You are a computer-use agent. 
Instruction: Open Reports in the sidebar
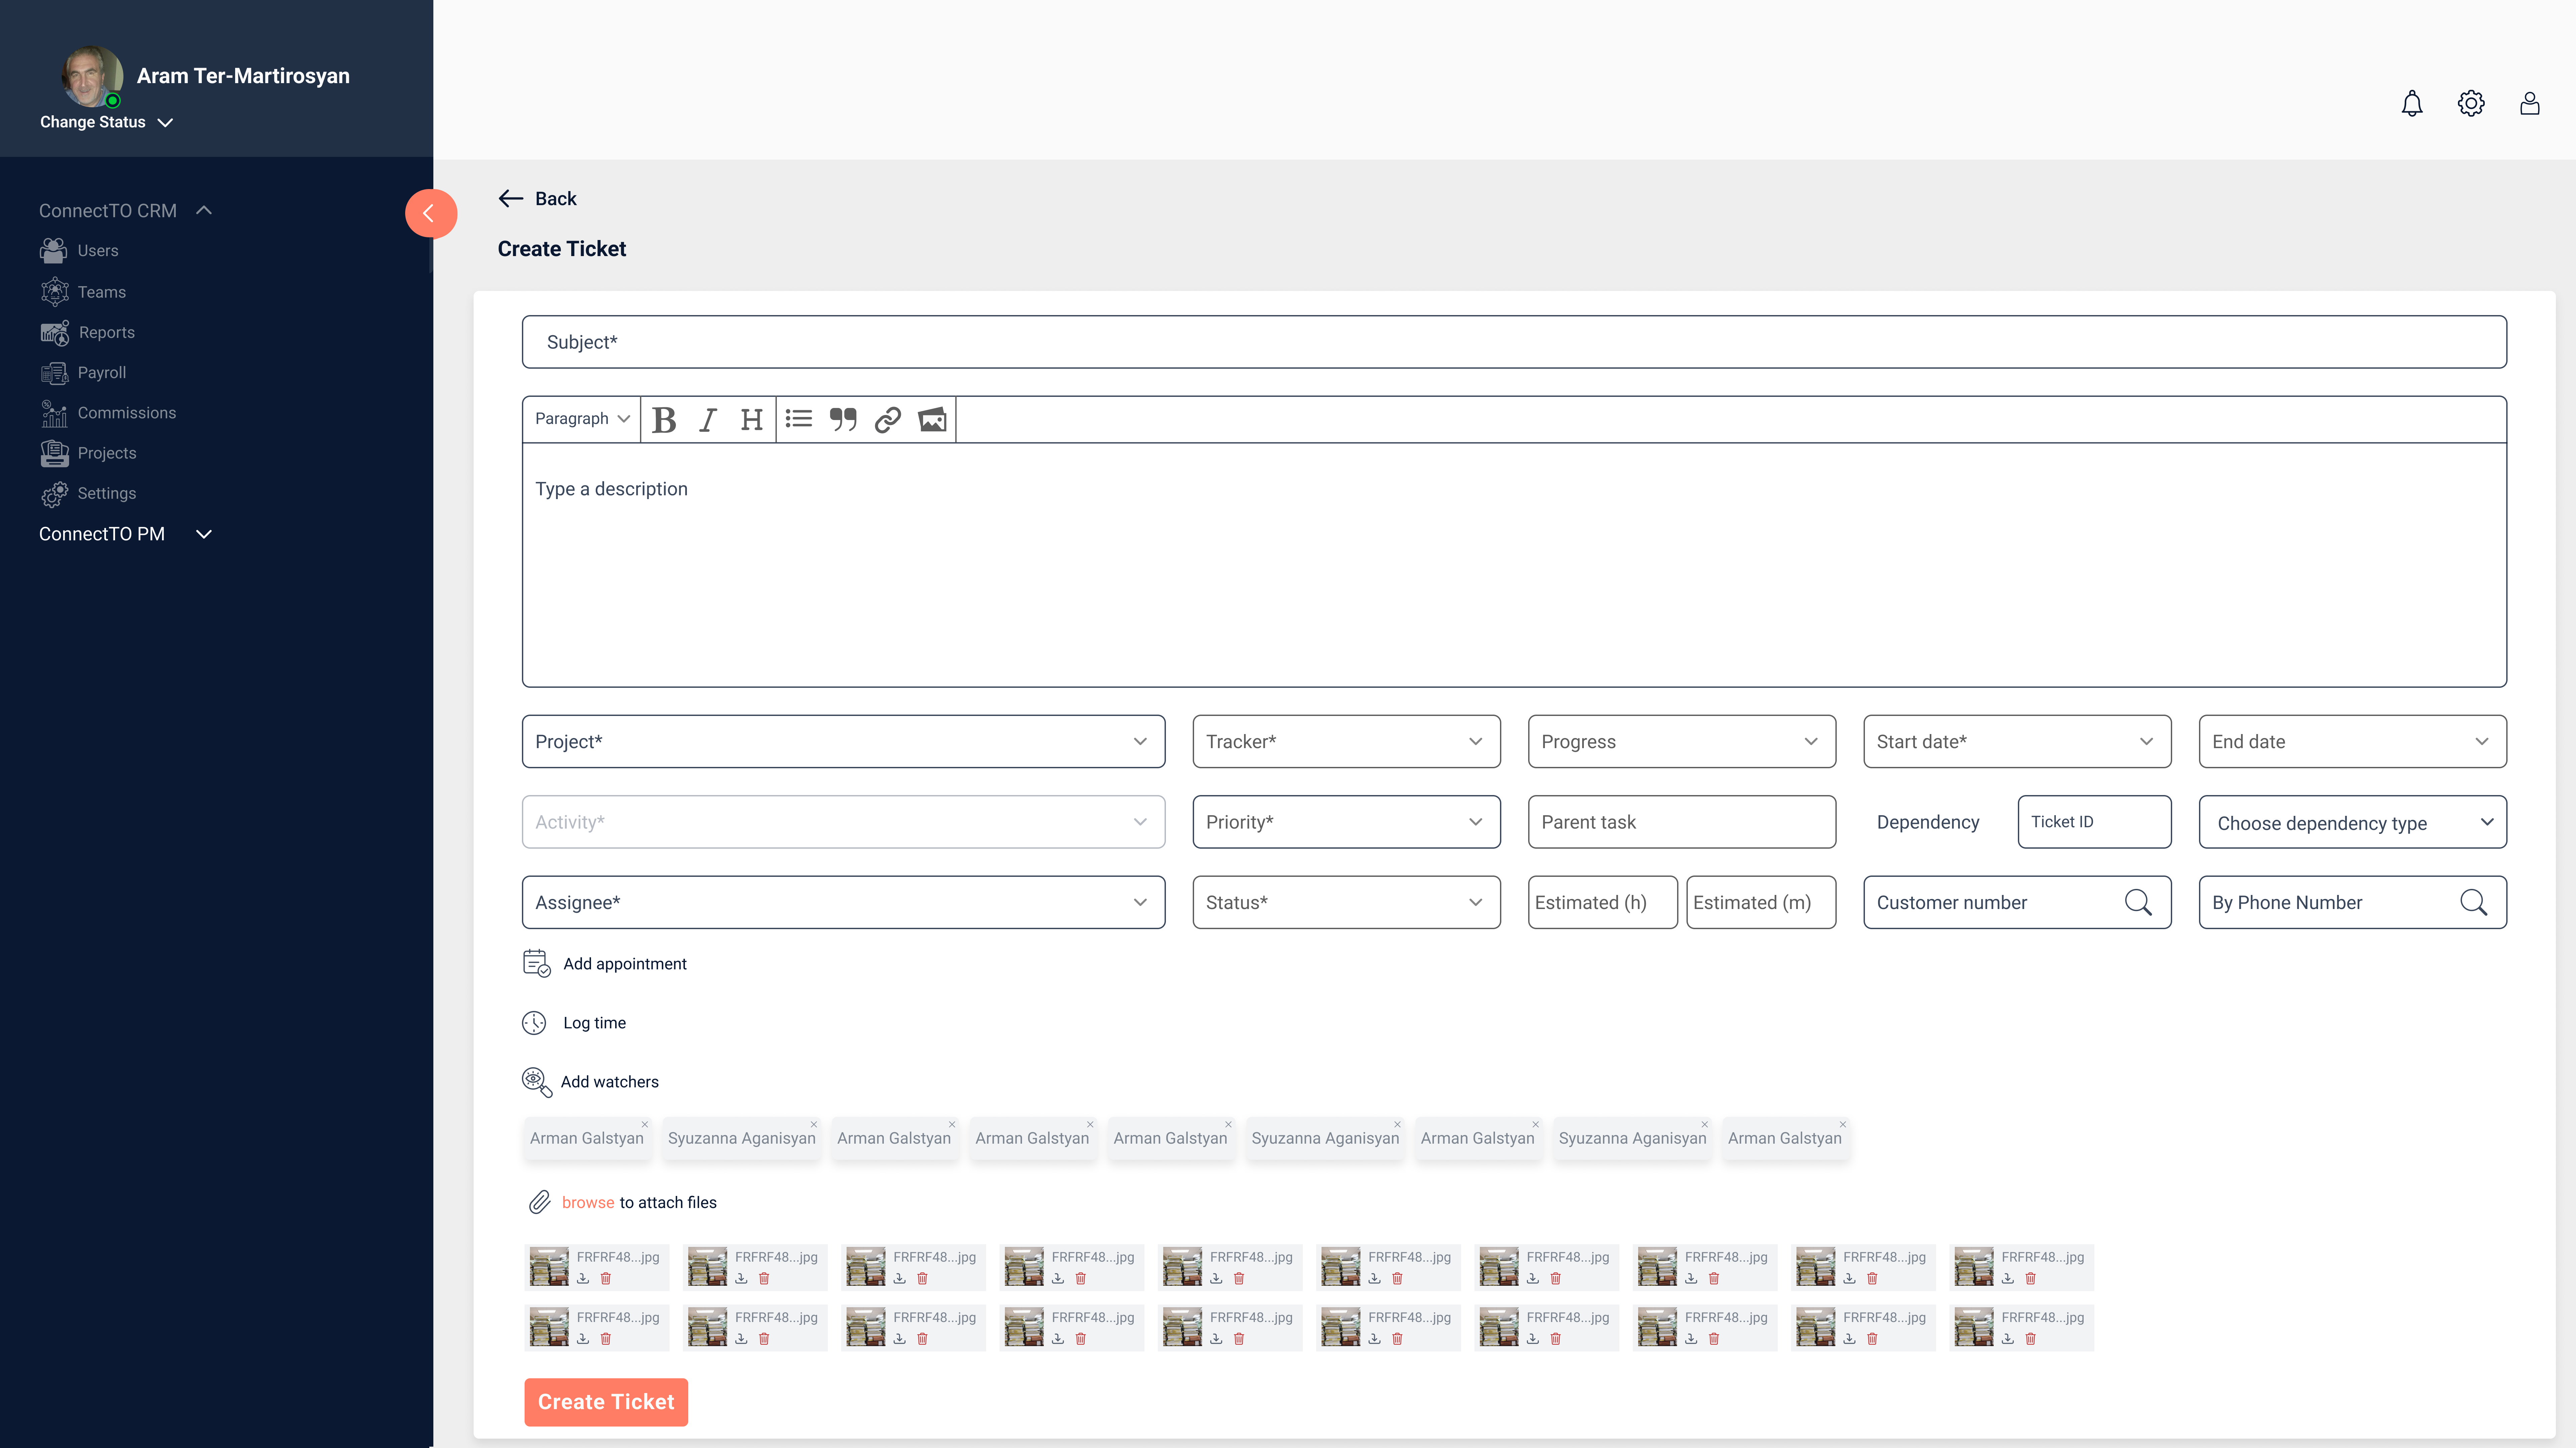click(x=88, y=333)
